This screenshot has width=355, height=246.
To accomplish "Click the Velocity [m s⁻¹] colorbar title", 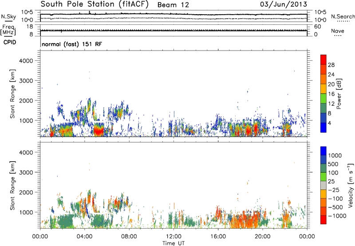I will coord(351,185).
